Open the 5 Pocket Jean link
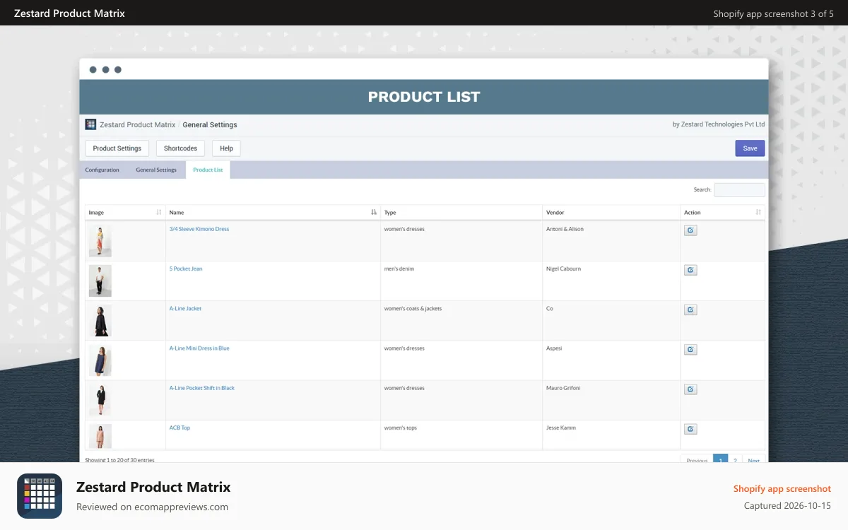This screenshot has width=848, height=530. click(186, 269)
